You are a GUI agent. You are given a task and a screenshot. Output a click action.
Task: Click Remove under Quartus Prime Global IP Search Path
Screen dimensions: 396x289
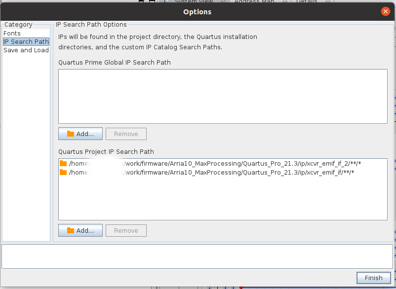point(126,134)
